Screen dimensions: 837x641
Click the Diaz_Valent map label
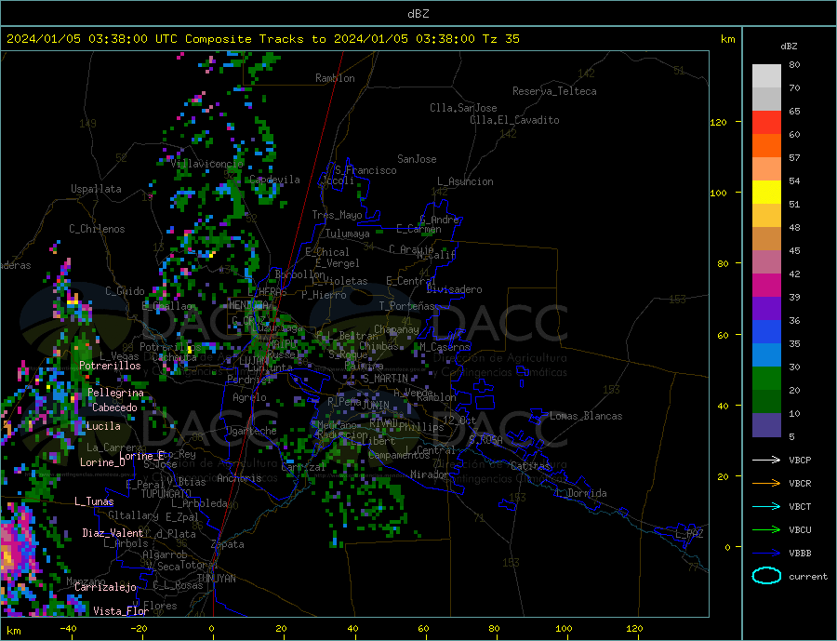[113, 533]
